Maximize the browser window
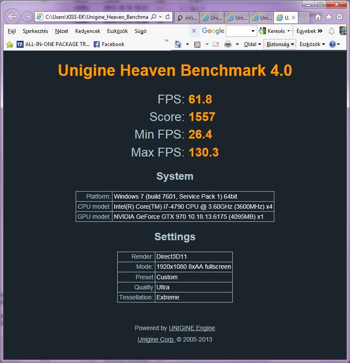 (320, 4)
